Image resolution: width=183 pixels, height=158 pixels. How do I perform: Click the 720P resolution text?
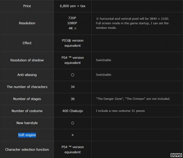point(72,18)
